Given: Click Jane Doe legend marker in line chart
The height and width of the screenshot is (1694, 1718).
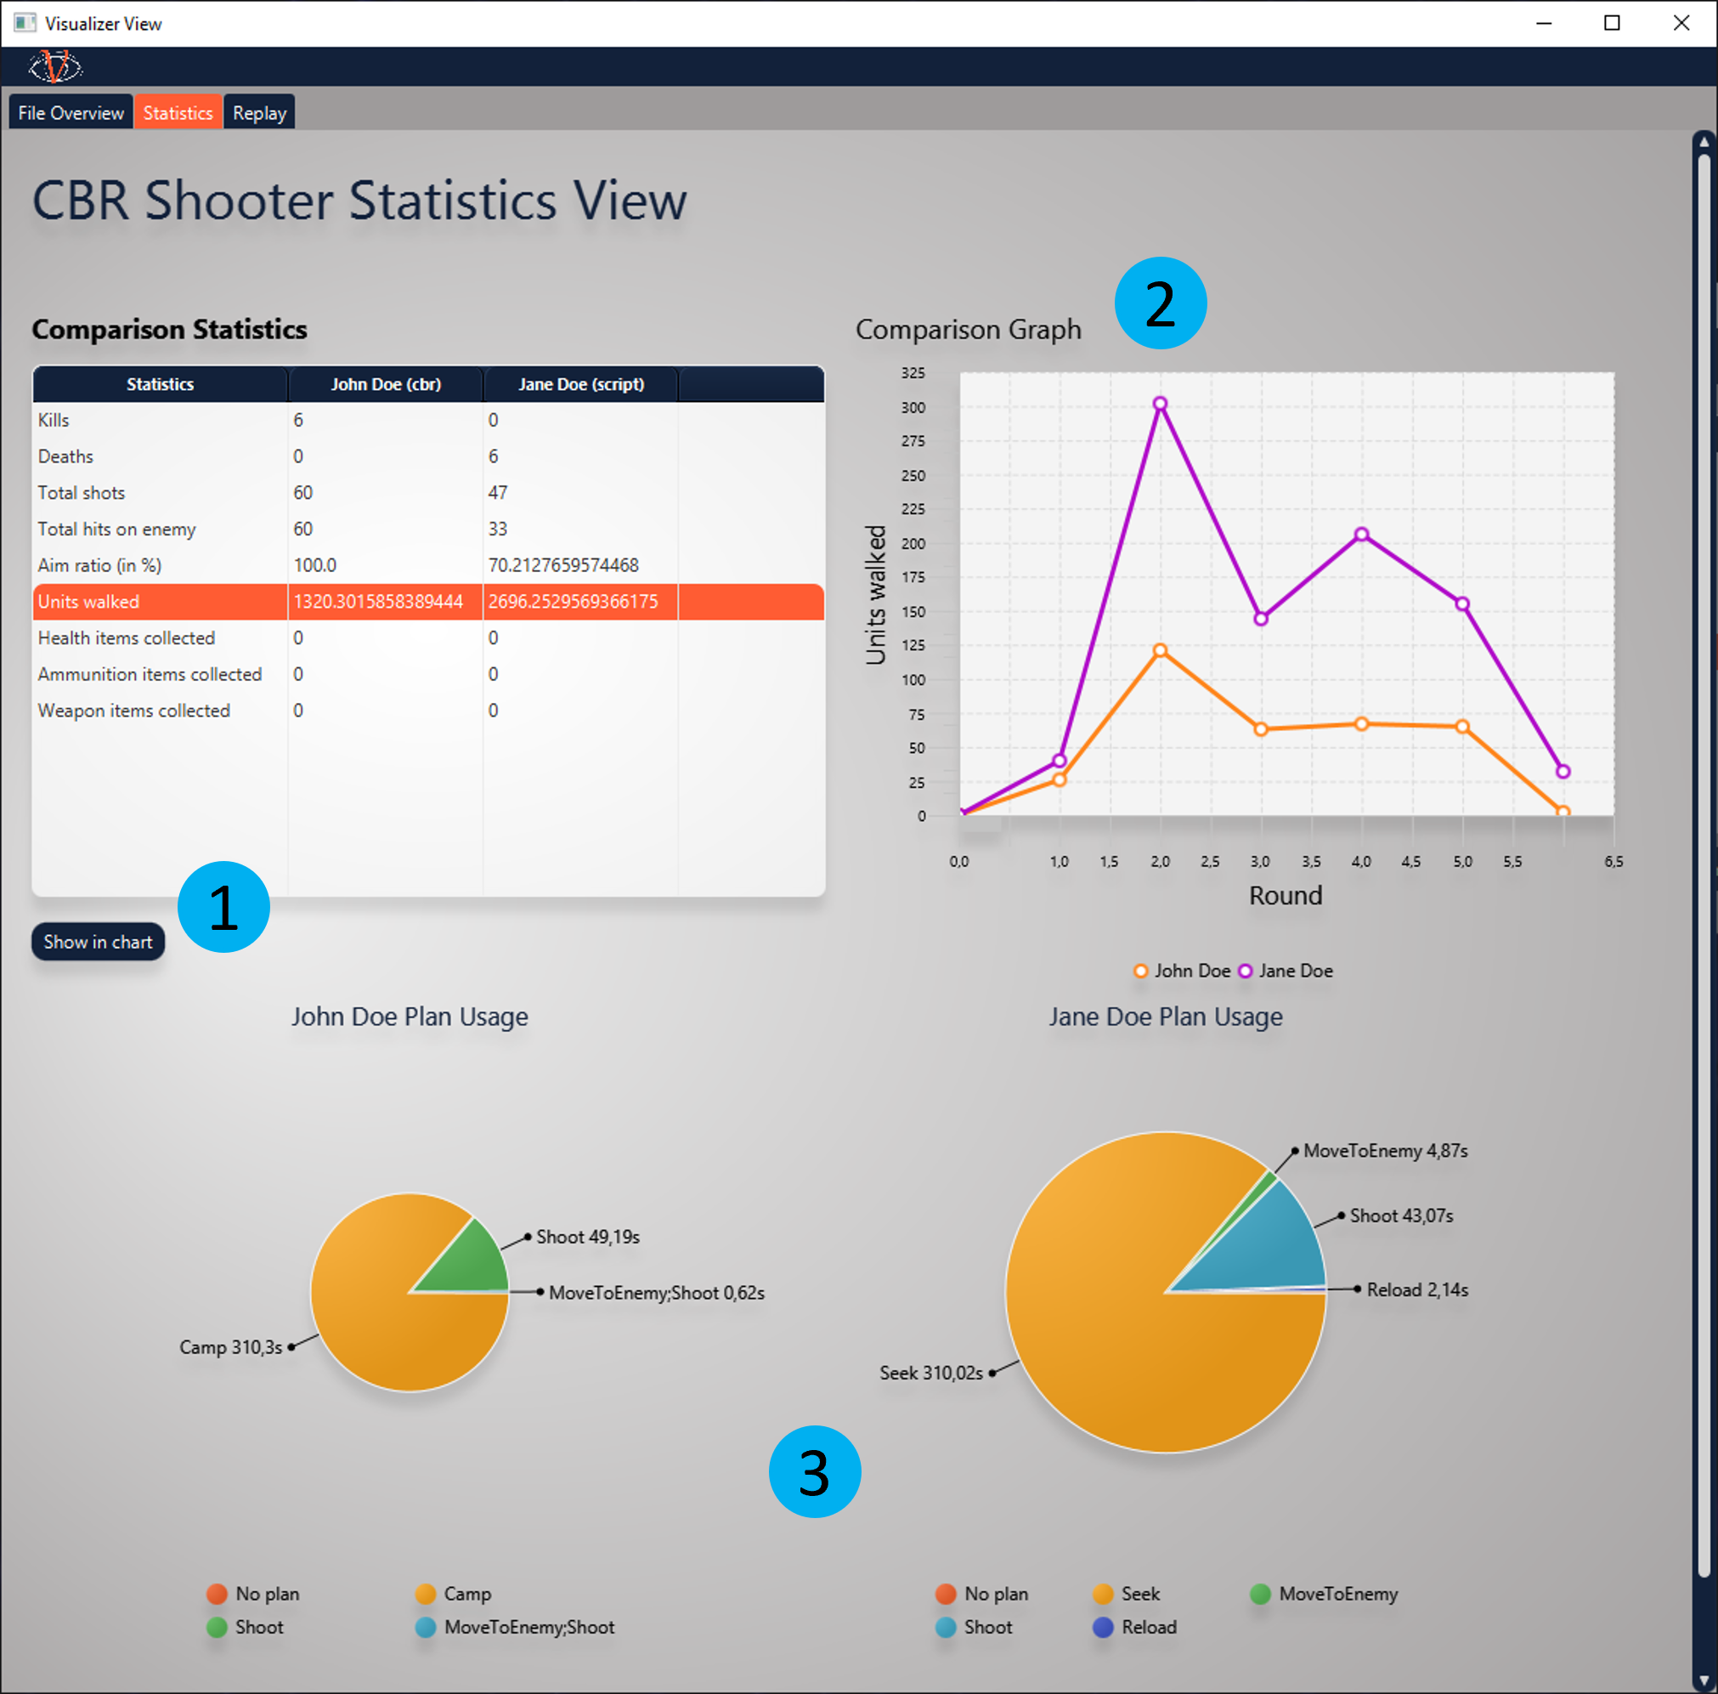Looking at the screenshot, I should point(1245,972).
